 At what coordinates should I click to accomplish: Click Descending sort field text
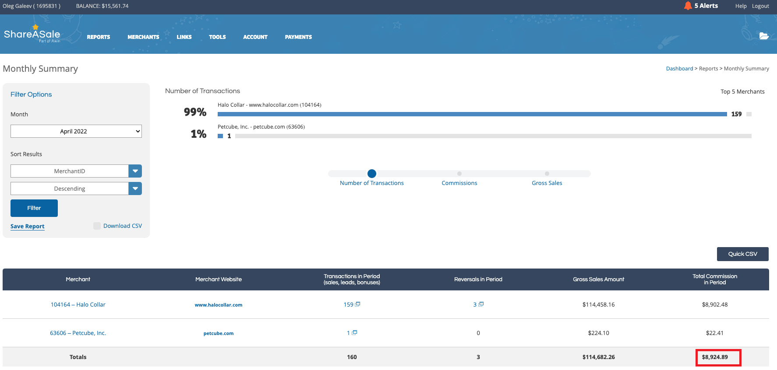point(70,188)
